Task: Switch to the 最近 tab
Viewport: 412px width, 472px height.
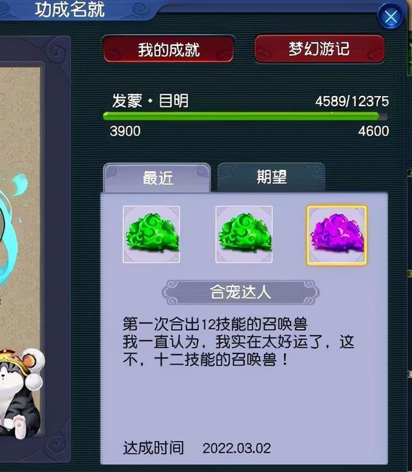Action: coord(157,178)
